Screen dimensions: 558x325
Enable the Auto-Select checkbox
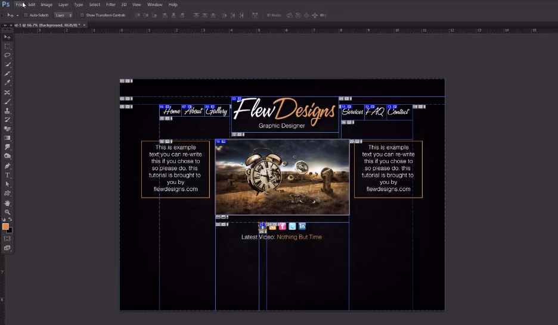click(26, 15)
